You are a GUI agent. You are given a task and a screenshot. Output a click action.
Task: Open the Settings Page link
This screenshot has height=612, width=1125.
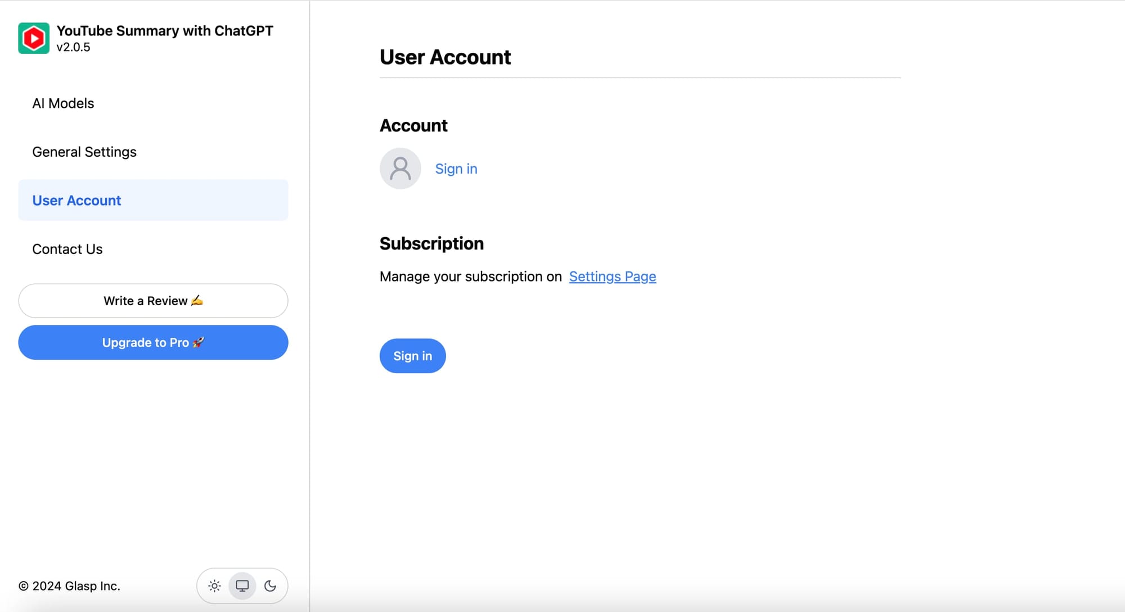(x=613, y=276)
